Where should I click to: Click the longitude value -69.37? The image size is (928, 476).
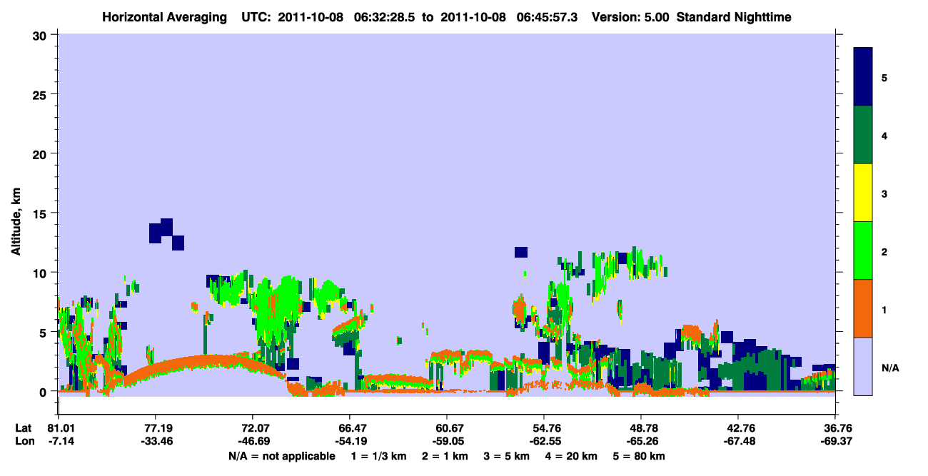click(835, 440)
